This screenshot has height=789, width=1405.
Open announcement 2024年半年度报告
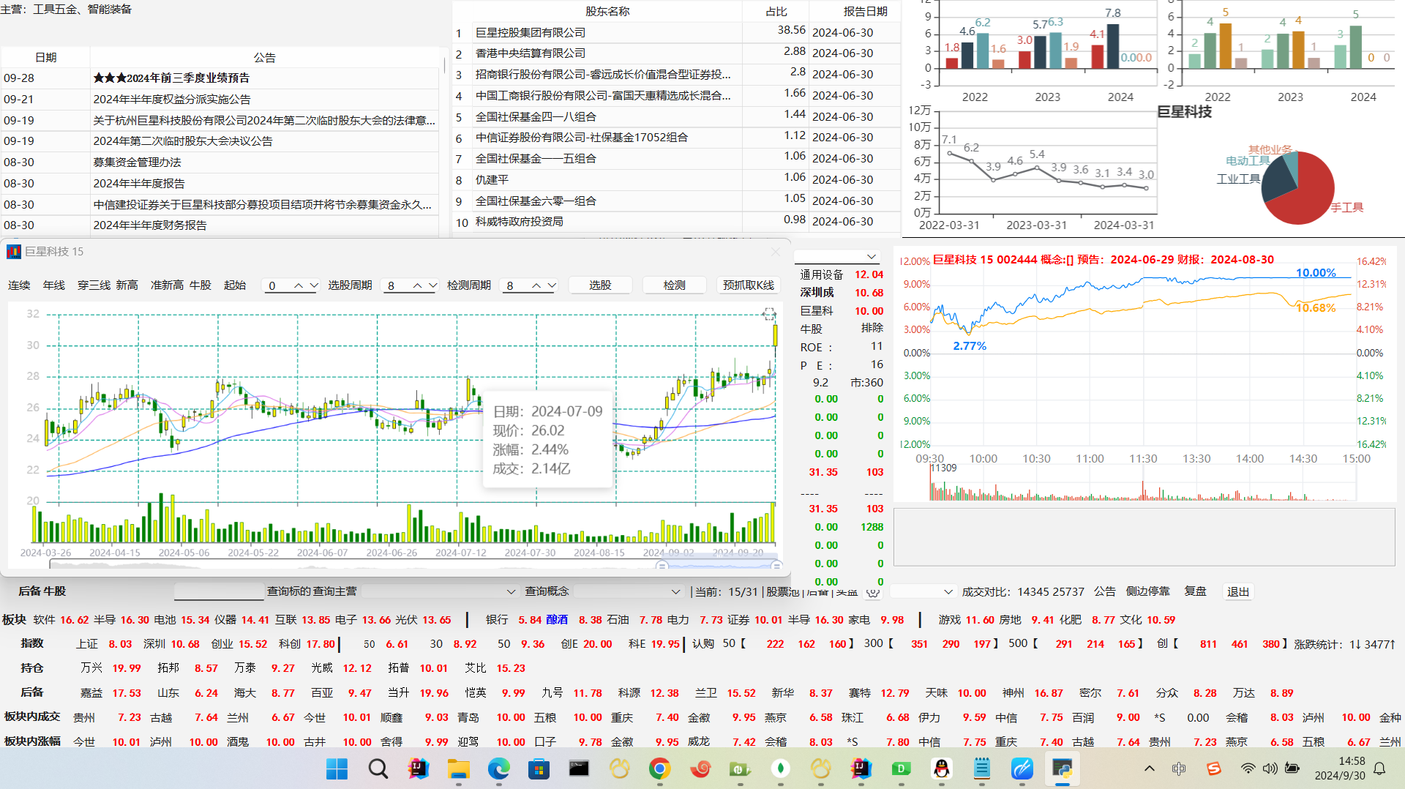click(x=139, y=183)
